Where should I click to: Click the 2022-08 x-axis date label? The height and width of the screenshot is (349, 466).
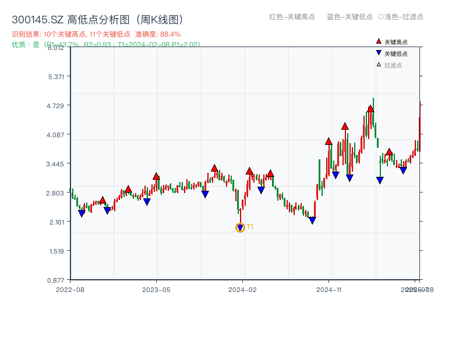pyautogui.click(x=70, y=290)
